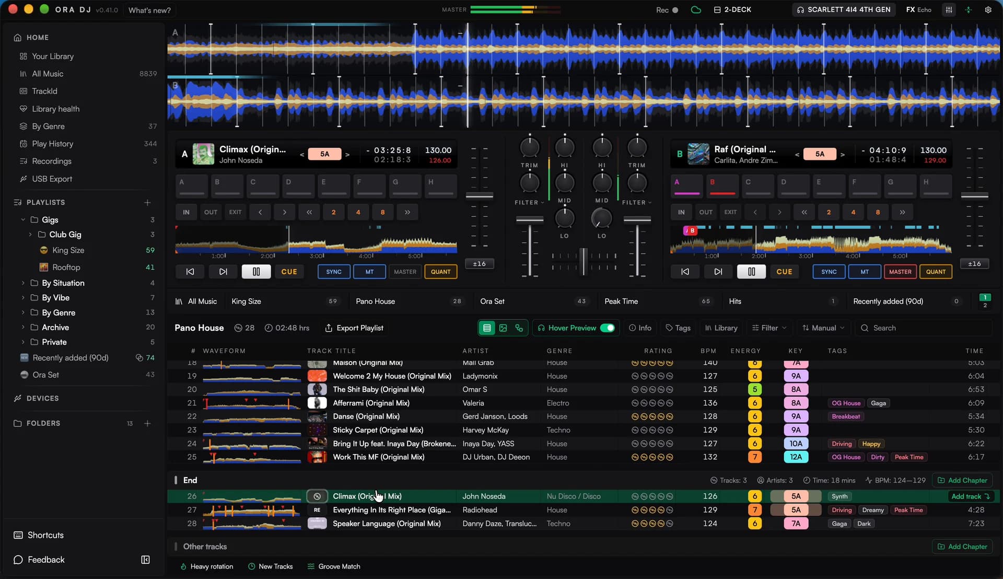This screenshot has height=579, width=1003.
Task: Pause Deck A playback
Action: coord(256,272)
